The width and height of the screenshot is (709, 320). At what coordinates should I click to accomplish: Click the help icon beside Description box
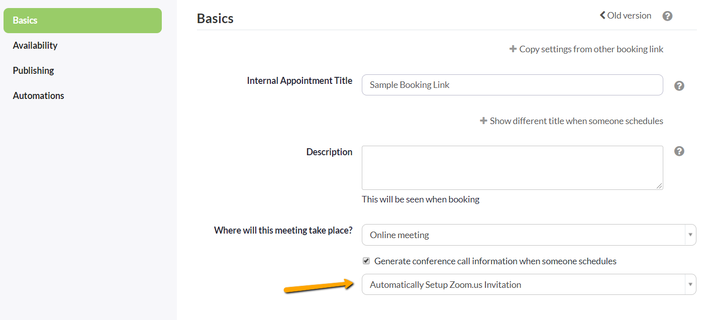coord(679,151)
